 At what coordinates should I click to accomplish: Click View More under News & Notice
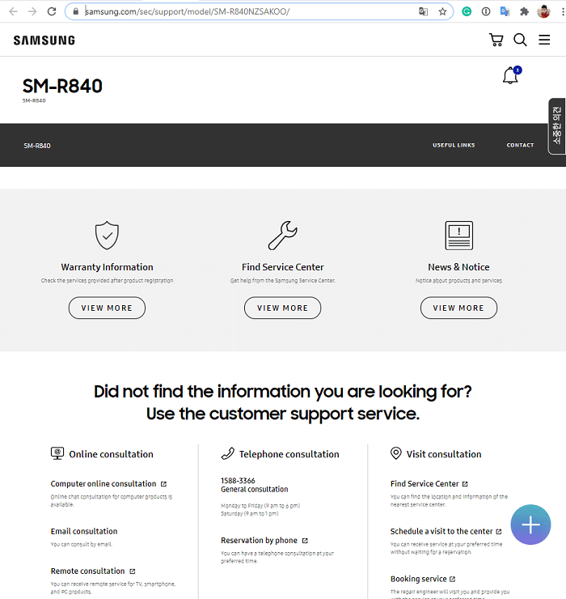[458, 308]
